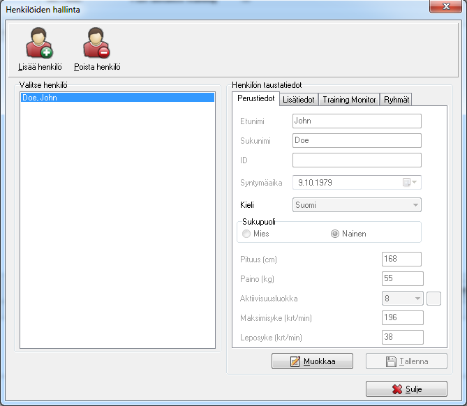Click into the Sukunimi field
Image resolution: width=467 pixels, height=406 pixels.
pyautogui.click(x=357, y=140)
